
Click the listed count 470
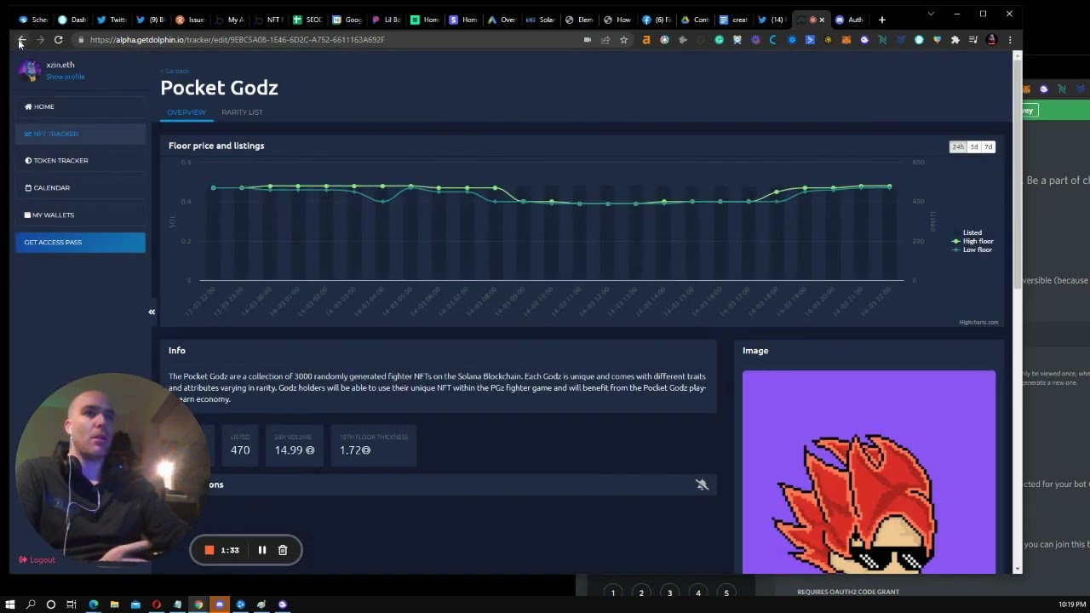(x=240, y=450)
